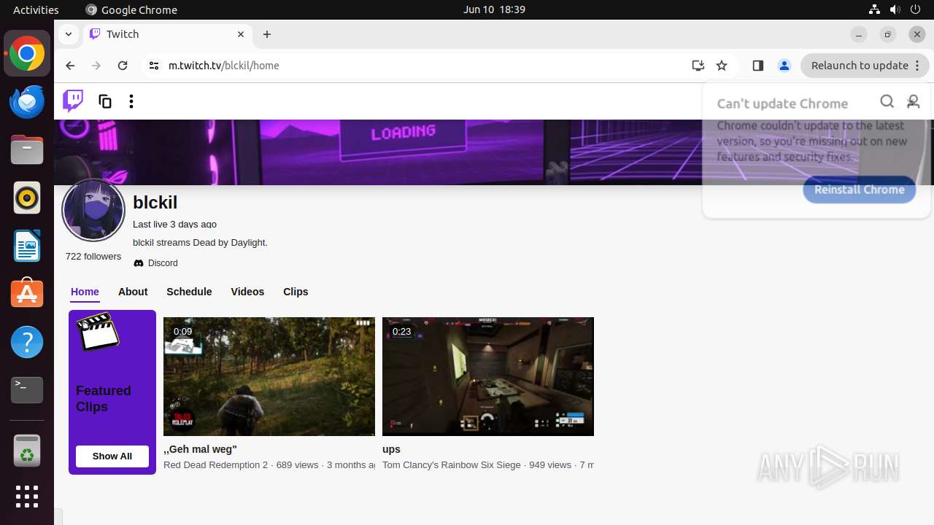Open Activities overview
Viewport: 934px width, 525px height.
[36, 9]
